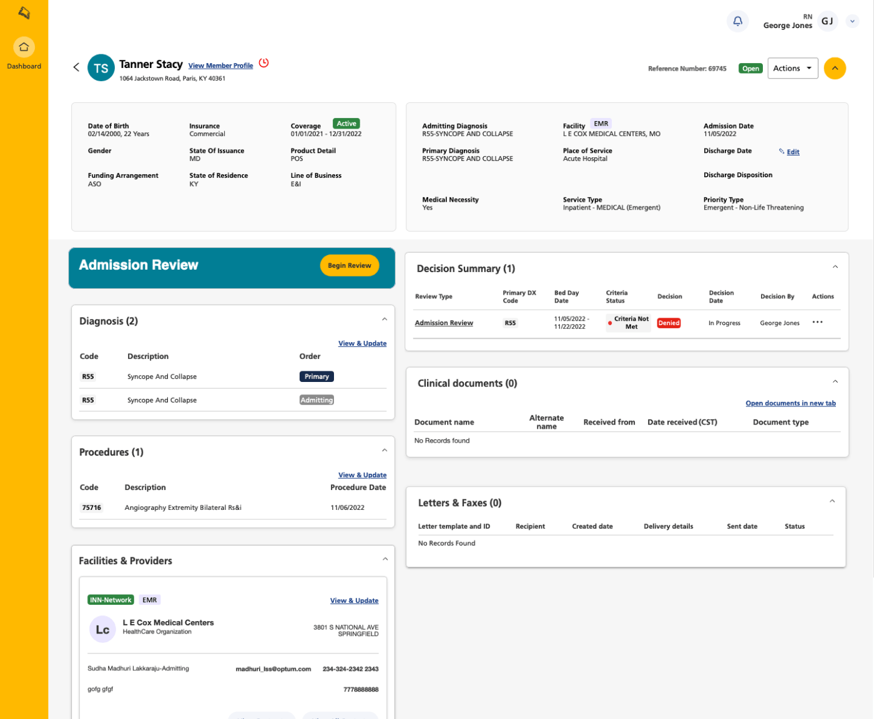The height and width of the screenshot is (719, 874).
Task: Open the View Member Profile link
Action: [x=220, y=66]
